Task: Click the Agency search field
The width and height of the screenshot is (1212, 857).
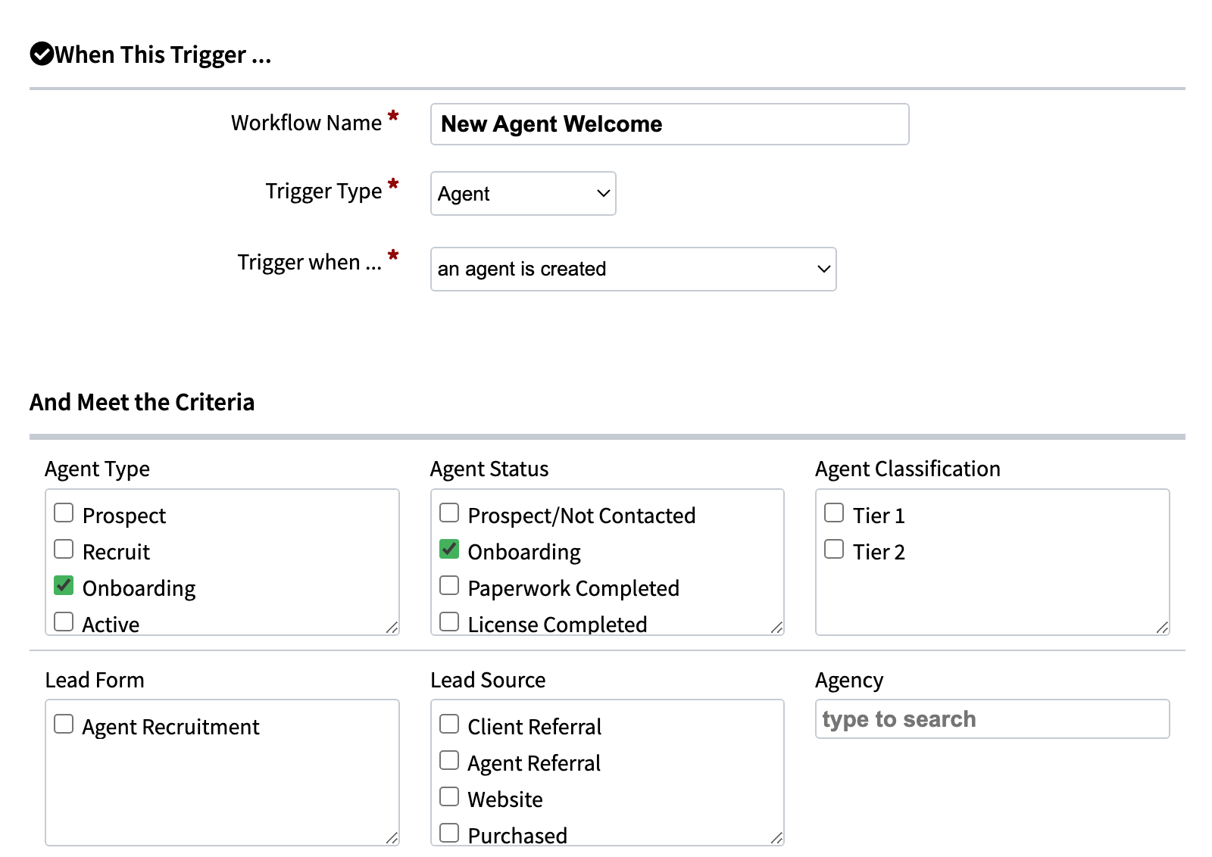Action: (992, 718)
